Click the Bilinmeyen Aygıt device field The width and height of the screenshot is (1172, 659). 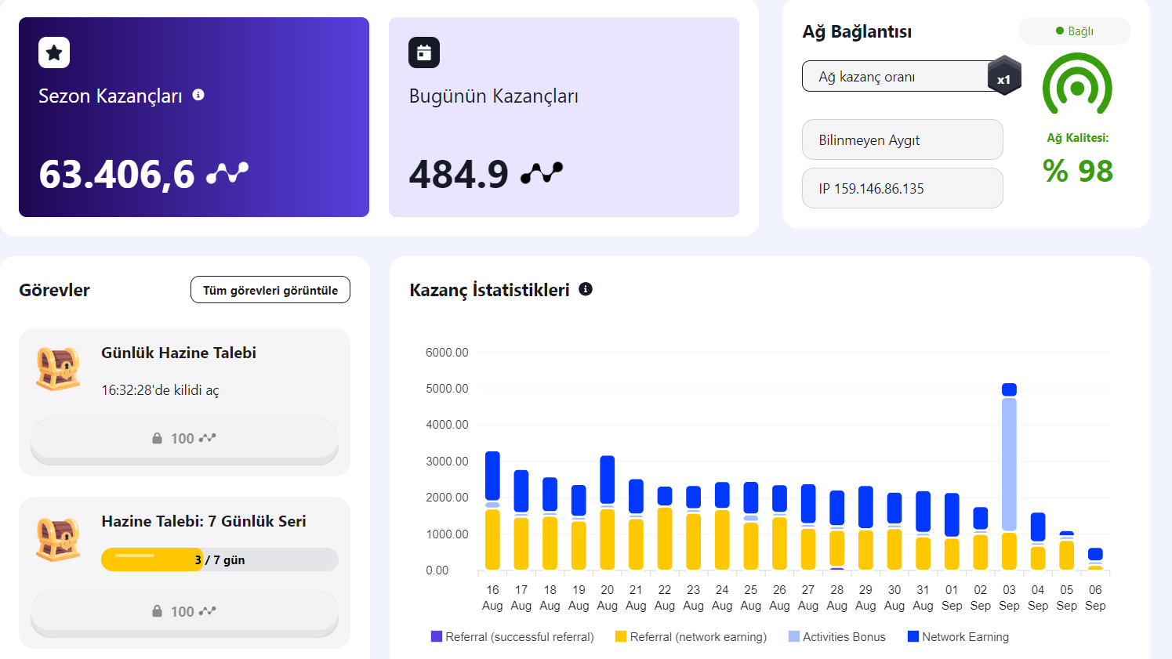click(x=902, y=139)
